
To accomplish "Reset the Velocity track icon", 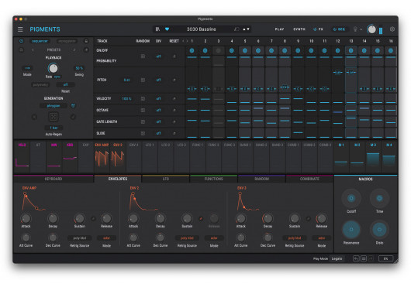I will tap(174, 98).
